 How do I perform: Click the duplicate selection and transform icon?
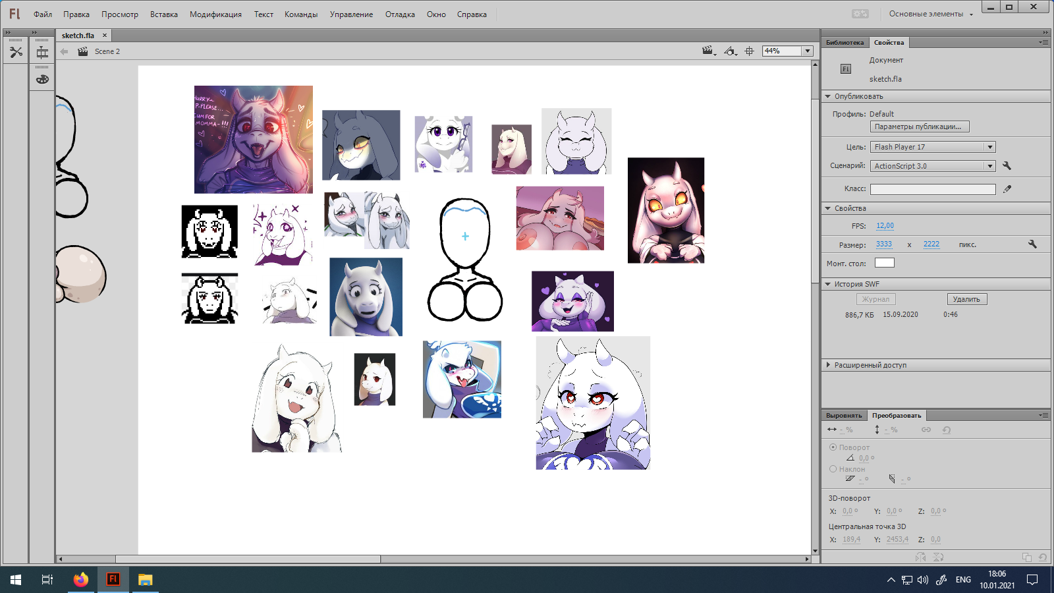[1027, 557]
